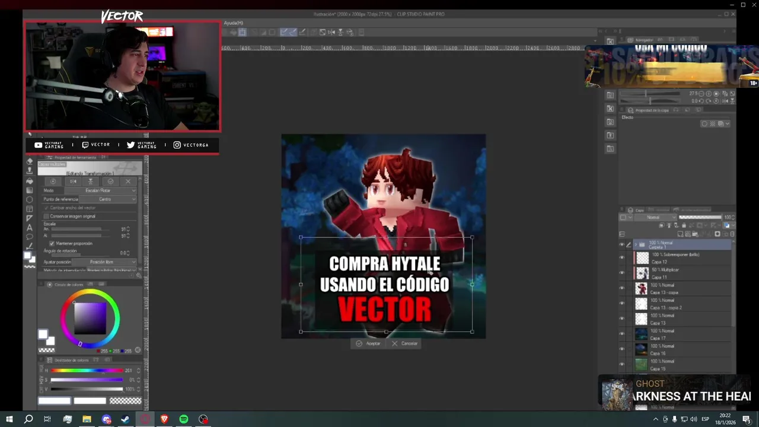759x427 pixels.
Task: Select the main drawing color swatch
Action: pos(42,335)
